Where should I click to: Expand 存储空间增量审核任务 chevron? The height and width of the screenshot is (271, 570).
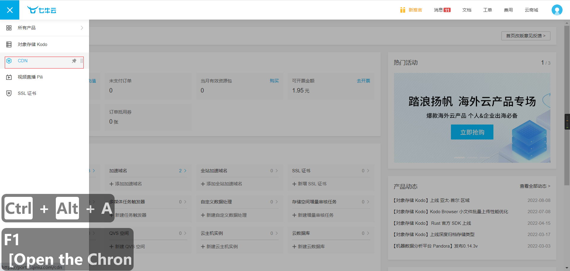pos(368,202)
